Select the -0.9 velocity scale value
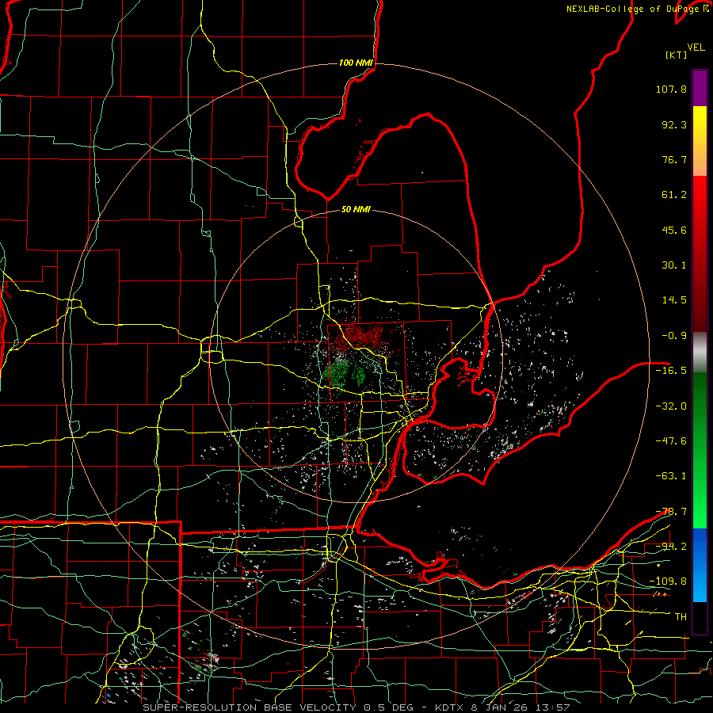Image resolution: width=713 pixels, height=713 pixels. point(674,336)
